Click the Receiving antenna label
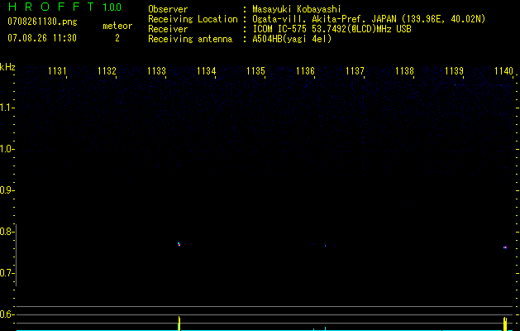This screenshot has height=331, width=520. coord(190,39)
